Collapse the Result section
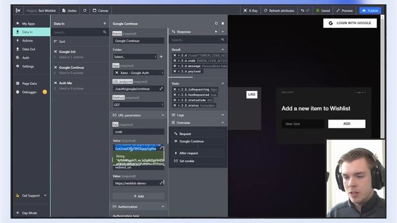This screenshot has width=397, height=223. point(223,50)
